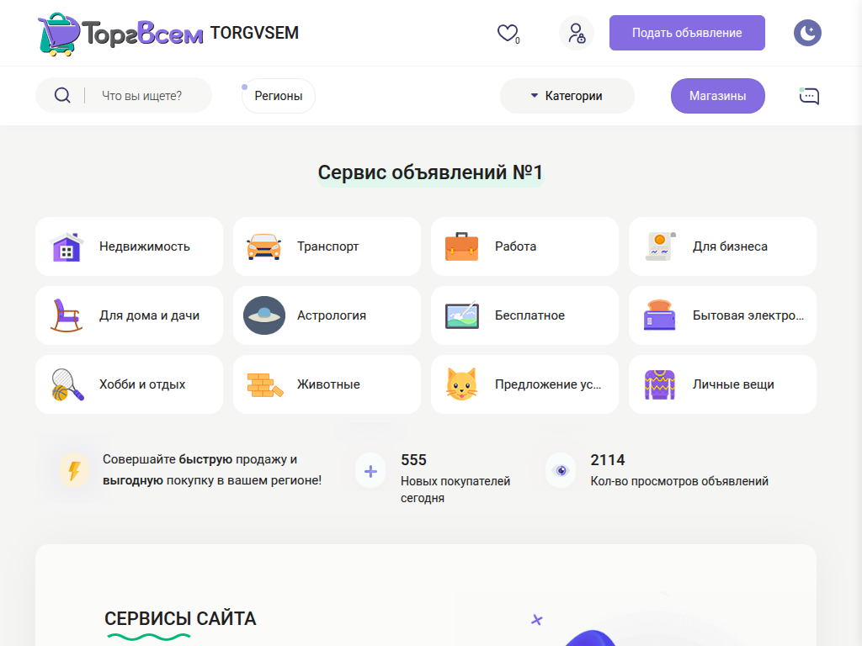Open favorites via the heart icon

pos(508,31)
